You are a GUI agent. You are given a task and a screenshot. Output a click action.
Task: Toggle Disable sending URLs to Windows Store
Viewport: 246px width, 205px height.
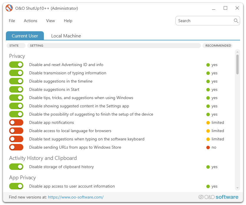(x=16, y=147)
